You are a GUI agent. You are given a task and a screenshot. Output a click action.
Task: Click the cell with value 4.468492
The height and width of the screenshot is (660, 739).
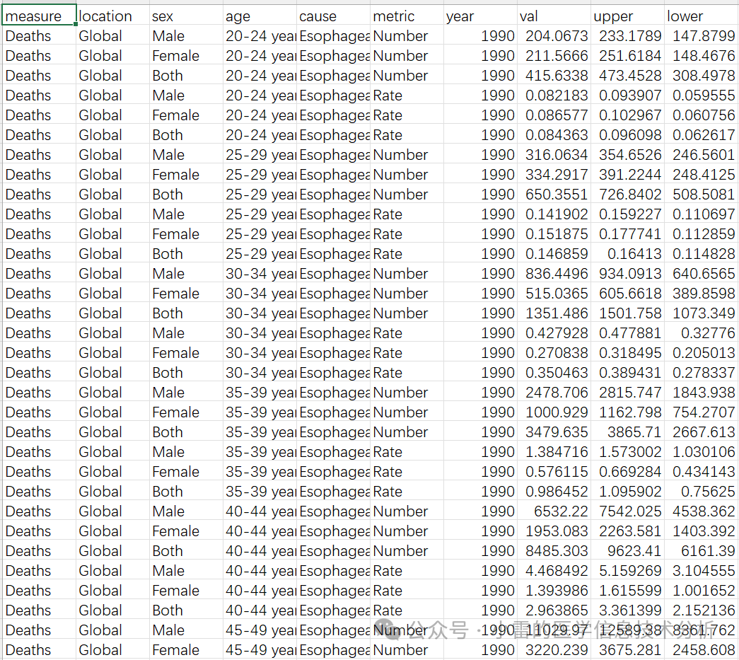tap(554, 570)
